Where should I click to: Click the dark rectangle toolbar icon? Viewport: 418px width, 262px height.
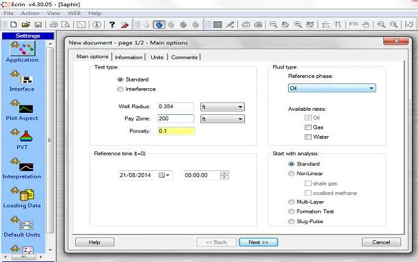(x=218, y=25)
